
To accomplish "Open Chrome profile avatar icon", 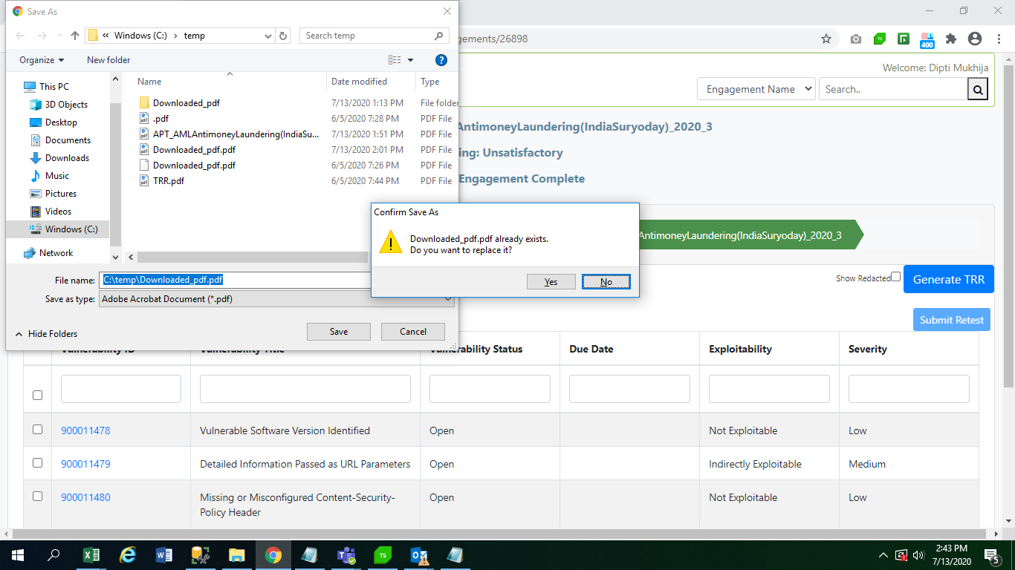I will click(975, 39).
